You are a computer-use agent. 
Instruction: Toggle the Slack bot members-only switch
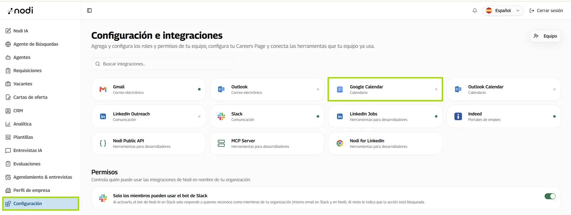click(x=550, y=196)
